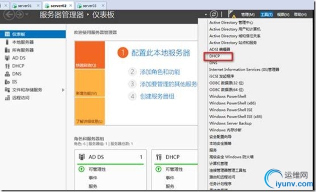
Task: Click the refresh icon in the header
Action: [214, 14]
